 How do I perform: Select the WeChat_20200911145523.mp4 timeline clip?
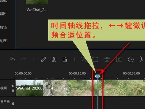click(x=80, y=88)
